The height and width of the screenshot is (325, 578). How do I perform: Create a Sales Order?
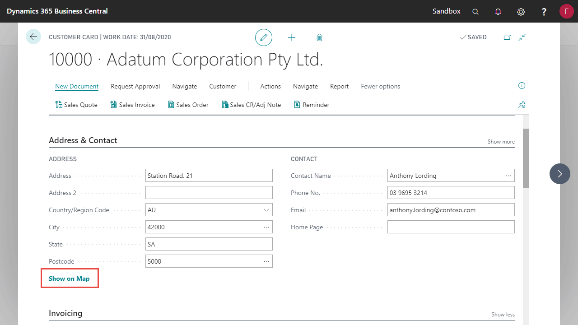(x=188, y=105)
